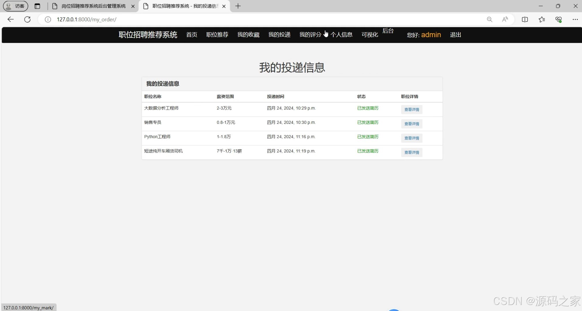Open the tab actions menu next to profile
This screenshot has width=582, height=311.
tap(37, 6)
